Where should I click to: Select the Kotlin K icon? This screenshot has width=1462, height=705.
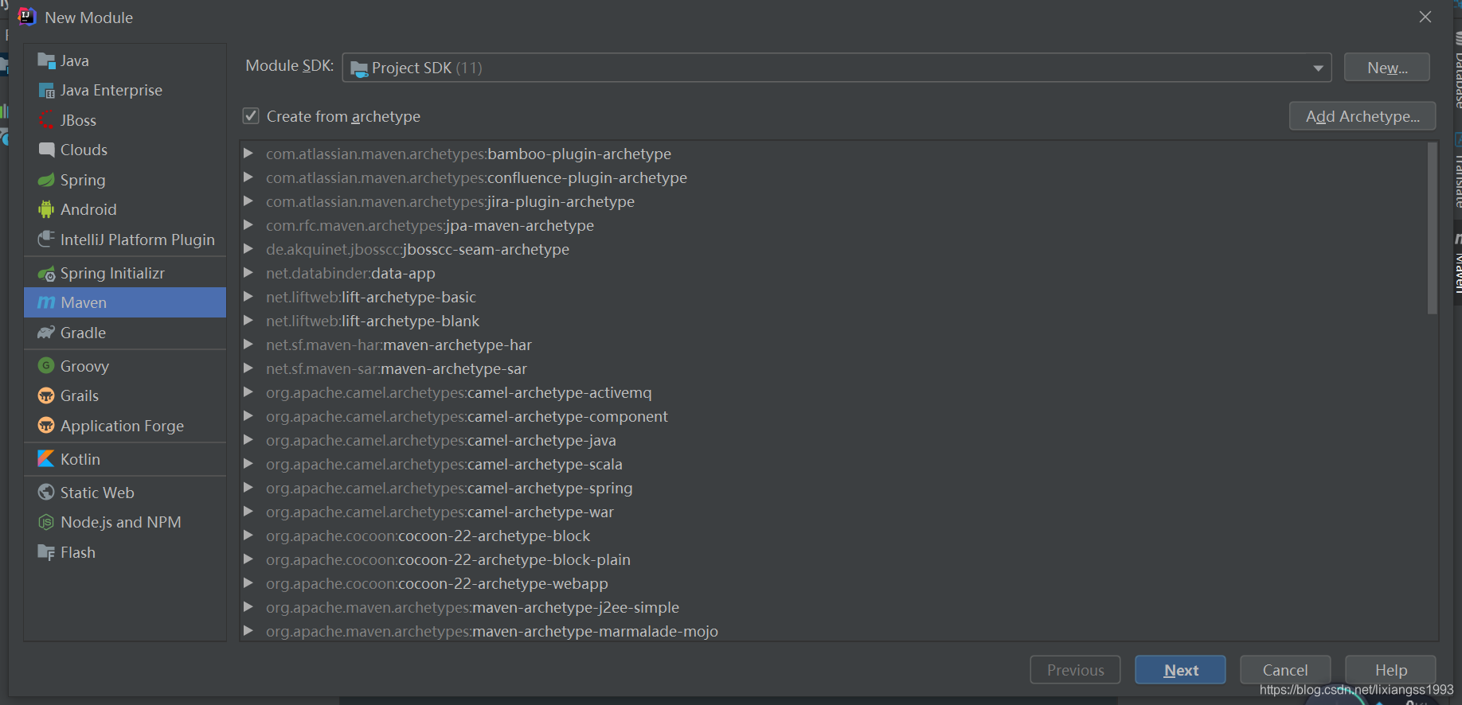coord(46,459)
